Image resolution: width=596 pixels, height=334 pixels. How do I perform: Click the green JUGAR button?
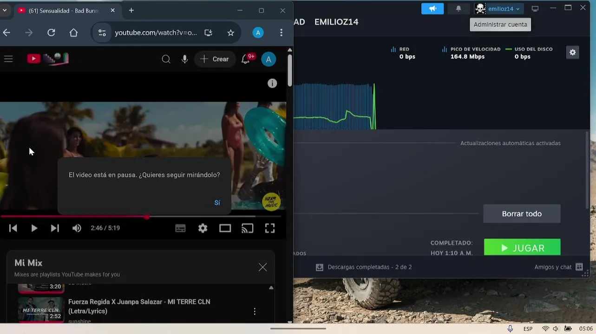(x=522, y=247)
